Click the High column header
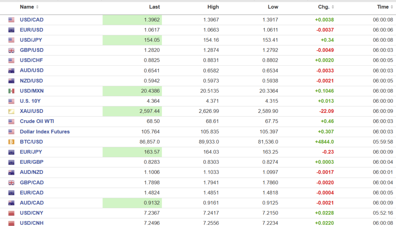Viewport: 396px width, 226px height. [213, 7]
